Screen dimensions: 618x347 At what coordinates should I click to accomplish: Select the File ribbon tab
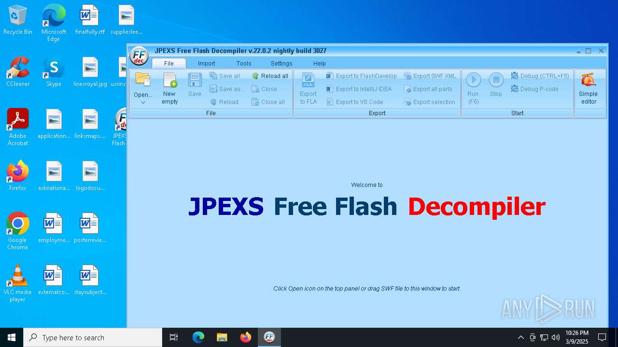point(169,63)
